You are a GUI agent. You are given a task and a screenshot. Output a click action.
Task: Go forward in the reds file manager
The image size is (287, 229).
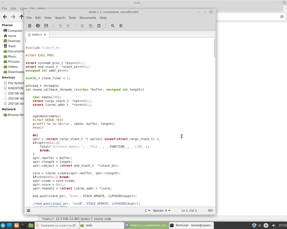pos(13,17)
